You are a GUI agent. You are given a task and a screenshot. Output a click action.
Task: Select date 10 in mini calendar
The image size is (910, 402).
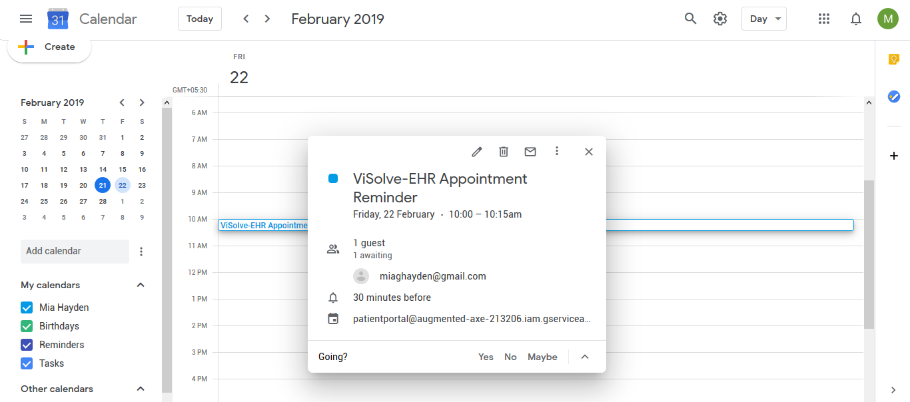[x=25, y=169]
